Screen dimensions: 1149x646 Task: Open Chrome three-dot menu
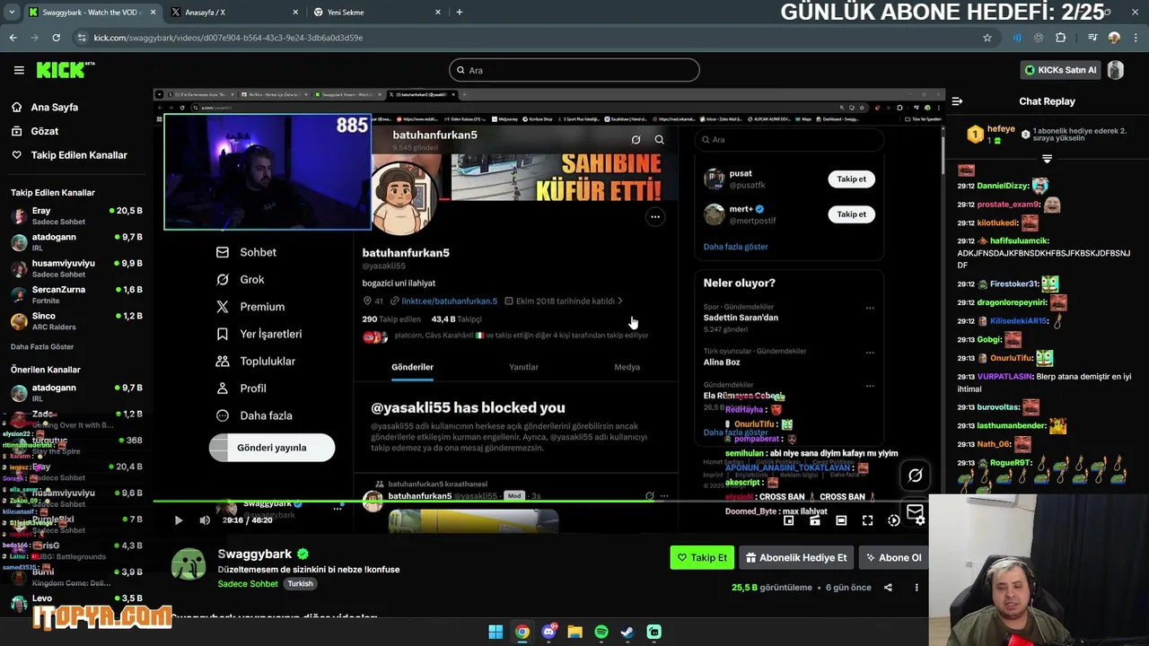tap(1136, 38)
